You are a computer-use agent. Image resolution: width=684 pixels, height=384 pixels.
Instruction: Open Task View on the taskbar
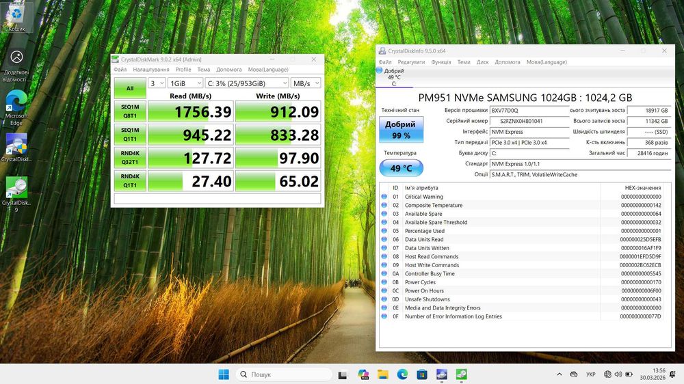[x=343, y=374]
